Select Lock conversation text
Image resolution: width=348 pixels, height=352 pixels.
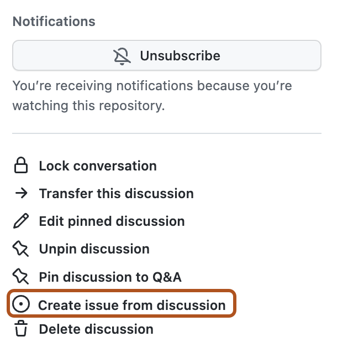coord(98,166)
